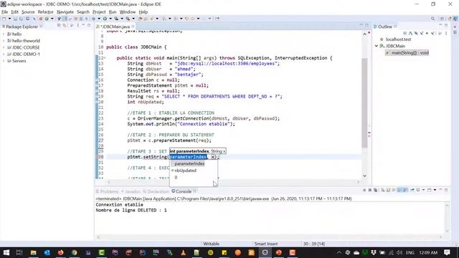The height and width of the screenshot is (258, 459).
Task: Click the editor vertical scrollbar thumb
Action: tap(364, 103)
